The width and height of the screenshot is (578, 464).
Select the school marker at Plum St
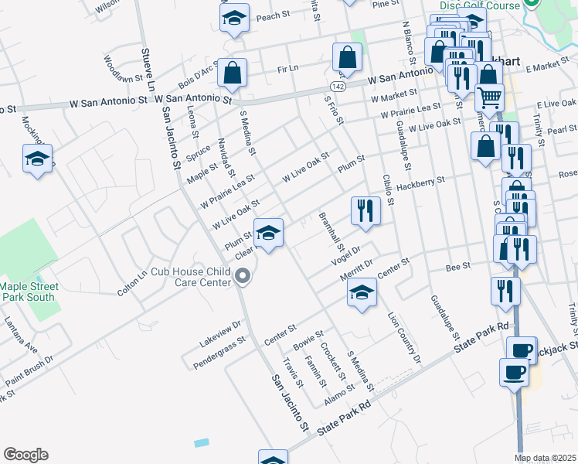[268, 234]
